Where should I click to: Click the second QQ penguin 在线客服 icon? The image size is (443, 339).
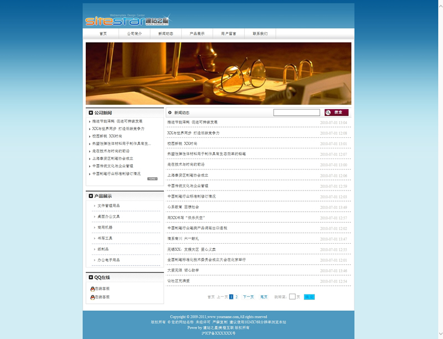pos(92,297)
